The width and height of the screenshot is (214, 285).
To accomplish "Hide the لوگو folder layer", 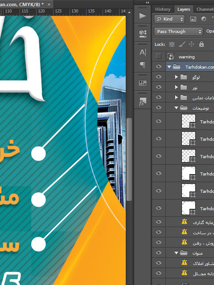I will tap(159, 77).
